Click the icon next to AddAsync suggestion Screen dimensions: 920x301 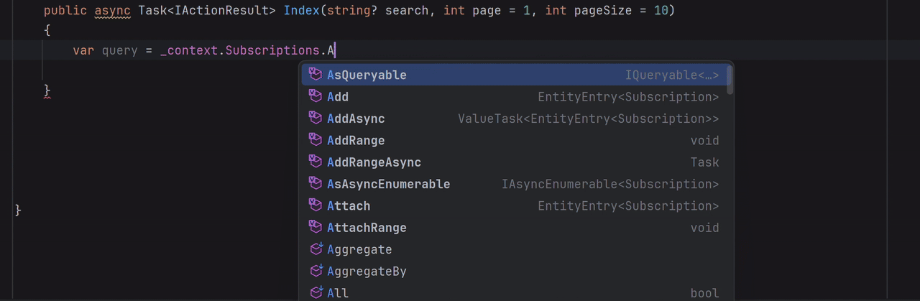click(x=315, y=119)
